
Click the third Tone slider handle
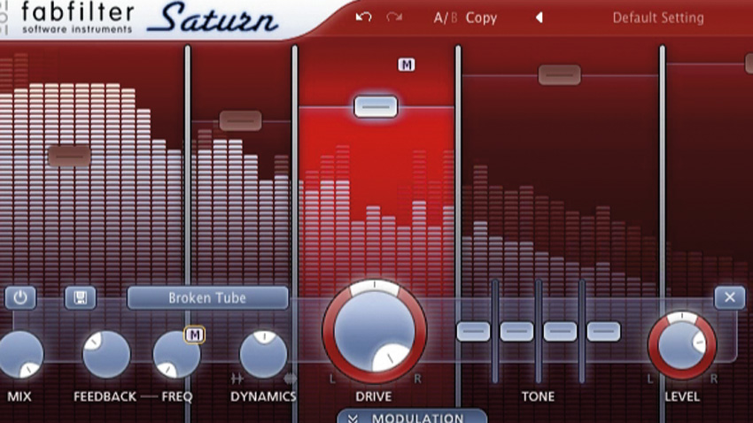(560, 331)
